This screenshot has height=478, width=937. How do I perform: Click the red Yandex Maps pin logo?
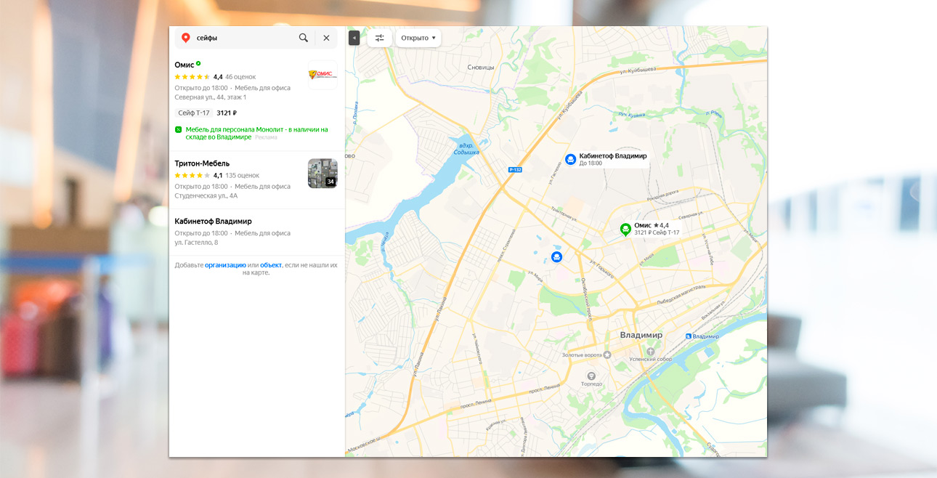186,38
